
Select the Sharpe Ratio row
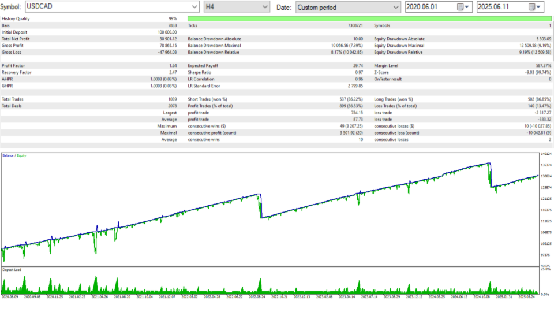[276, 73]
